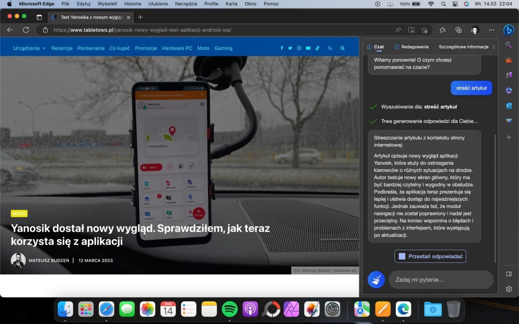
Task: Open Spotify from the Dock
Action: tap(229, 309)
